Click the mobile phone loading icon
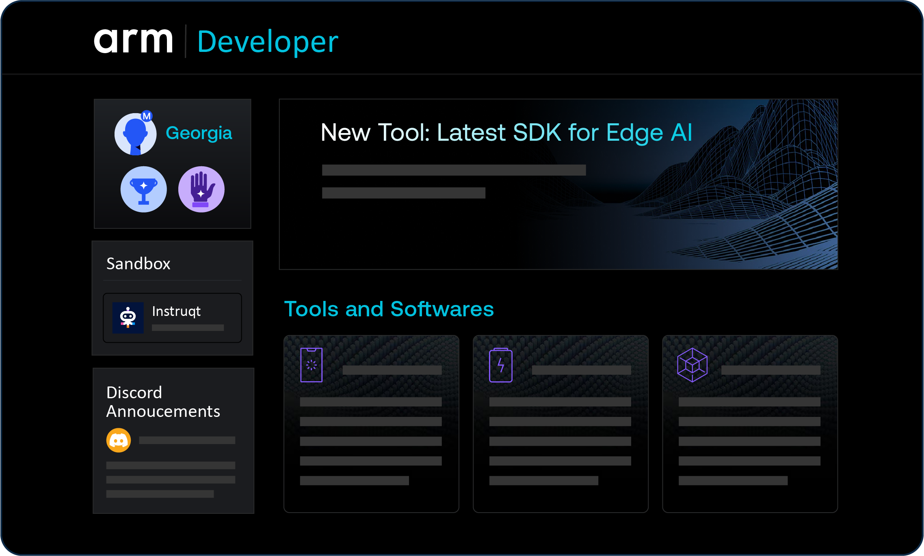This screenshot has width=924, height=556. [x=312, y=365]
